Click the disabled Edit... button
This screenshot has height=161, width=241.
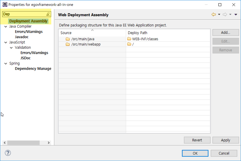click(x=226, y=41)
